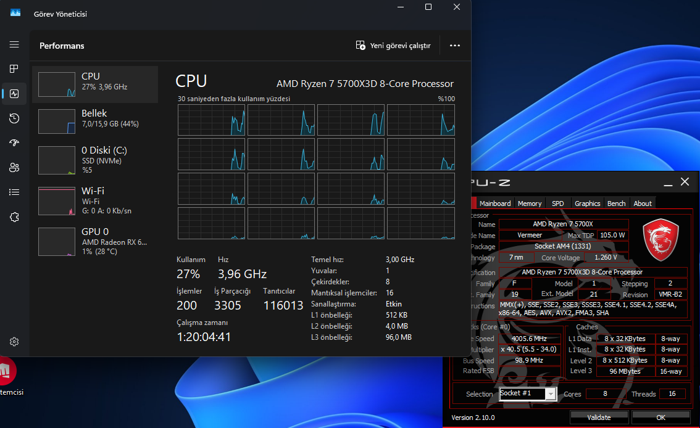The width and height of the screenshot is (700, 428).
Task: Click the red desktop shortcut icon at left edge
Action: pos(7,371)
